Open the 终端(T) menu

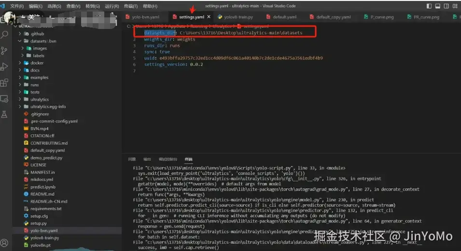point(130,6)
